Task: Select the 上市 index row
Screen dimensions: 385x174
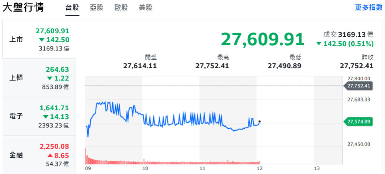Action: pos(39,39)
